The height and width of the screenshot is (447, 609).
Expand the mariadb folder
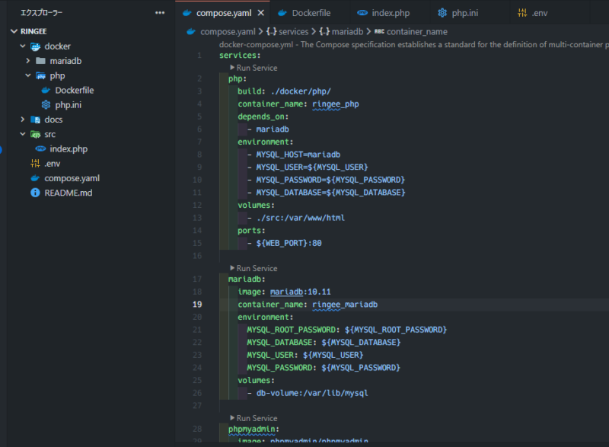[29, 61]
